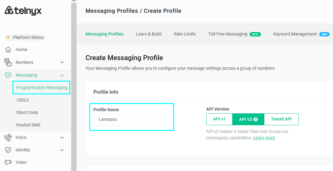The width and height of the screenshot is (333, 171).
Task: Open the Keyword Management tab
Action: click(x=295, y=34)
